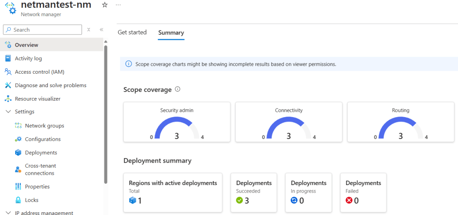Open Resource visualizer menu item
Screen dimensions: 458x215
coord(52,99)
